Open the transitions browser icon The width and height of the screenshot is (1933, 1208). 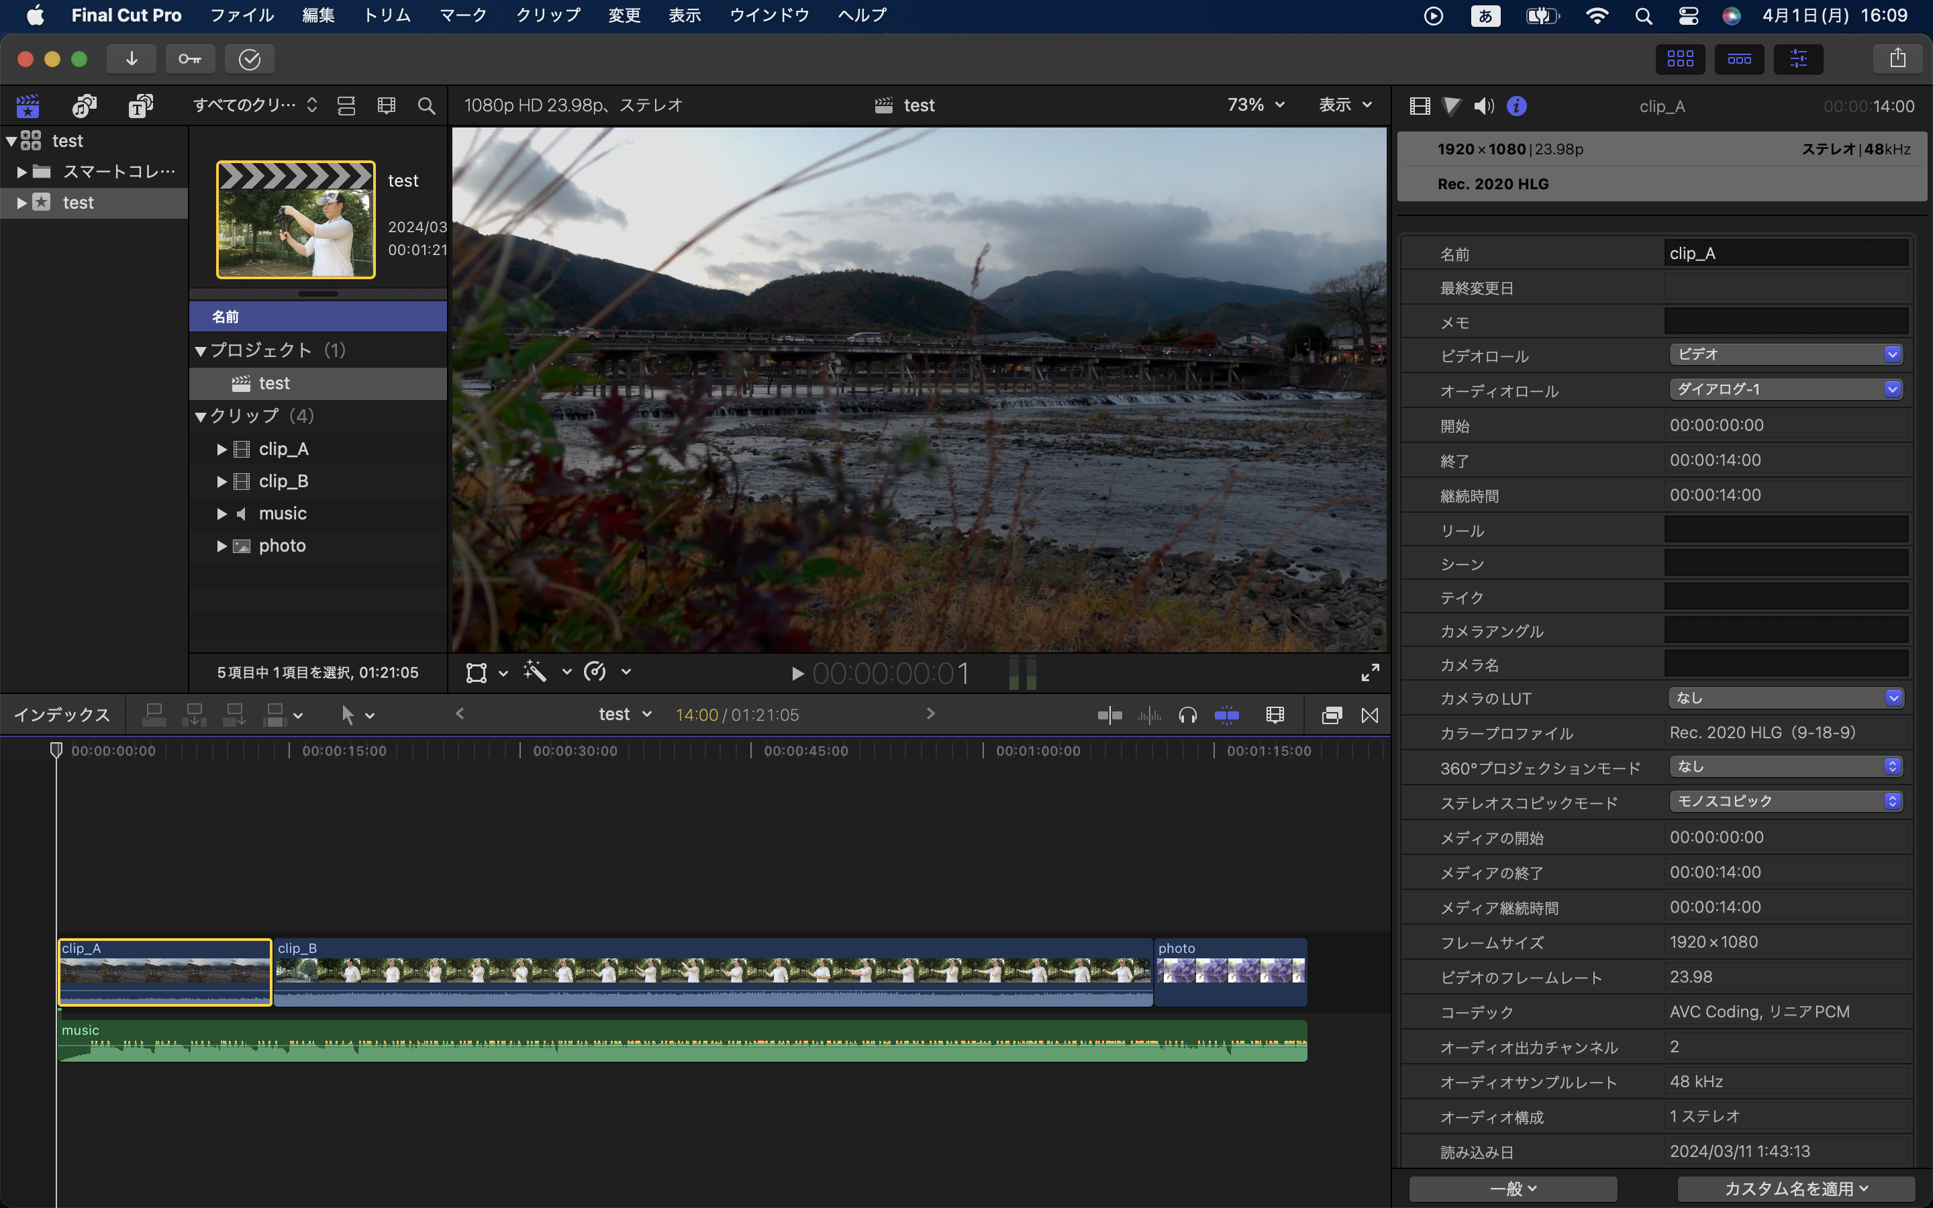[x=1369, y=715]
